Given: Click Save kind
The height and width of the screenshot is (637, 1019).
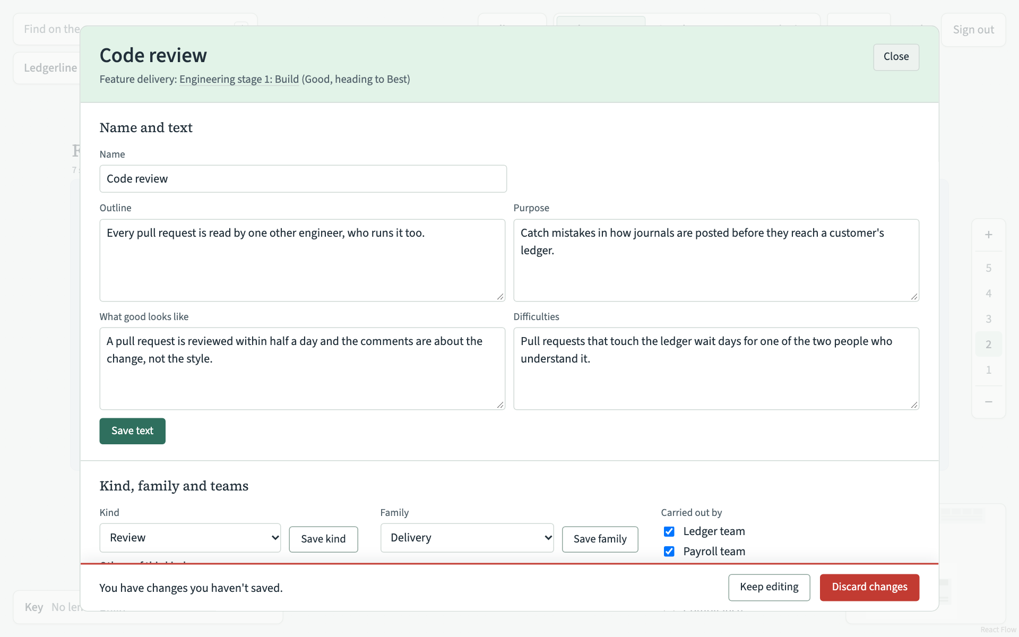Looking at the screenshot, I should pyautogui.click(x=323, y=539).
